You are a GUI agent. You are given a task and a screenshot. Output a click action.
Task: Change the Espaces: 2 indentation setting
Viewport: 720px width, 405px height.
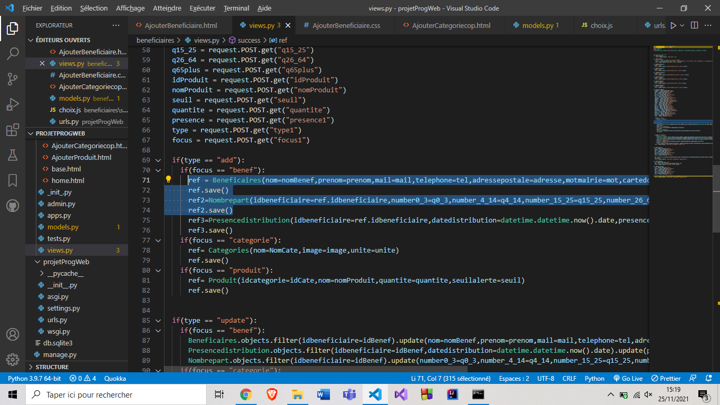coord(514,378)
